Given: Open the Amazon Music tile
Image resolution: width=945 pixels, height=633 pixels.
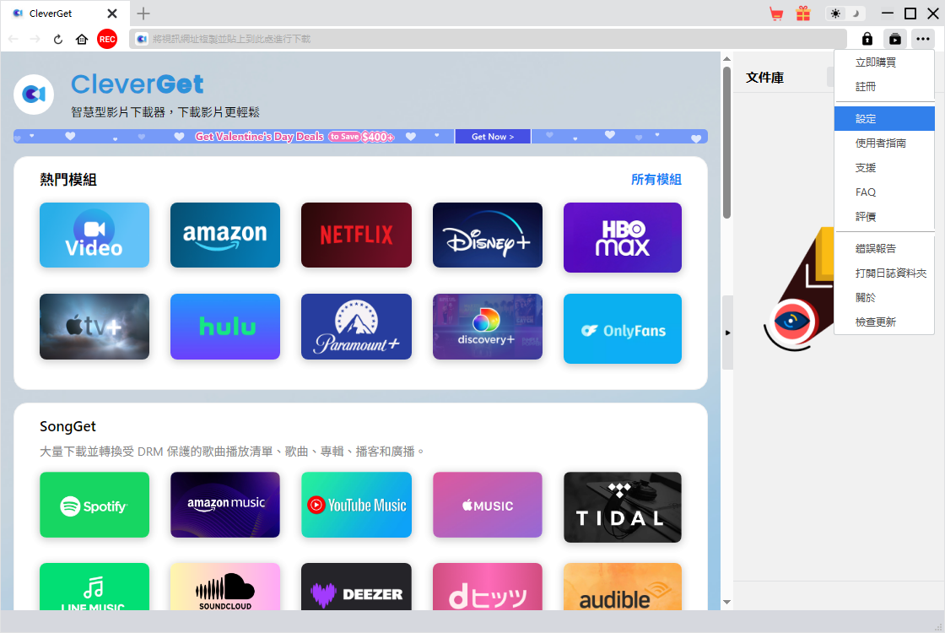Looking at the screenshot, I should click(x=225, y=505).
